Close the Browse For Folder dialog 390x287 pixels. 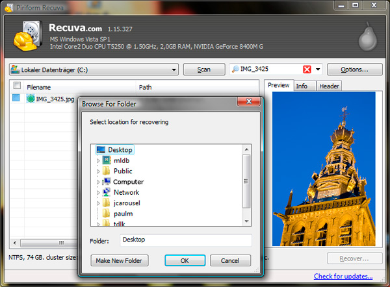click(x=249, y=101)
